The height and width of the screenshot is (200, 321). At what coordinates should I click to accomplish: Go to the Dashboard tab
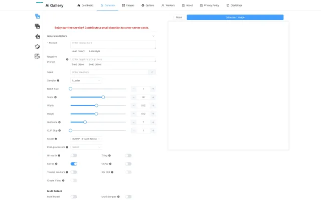pyautogui.click(x=85, y=5)
